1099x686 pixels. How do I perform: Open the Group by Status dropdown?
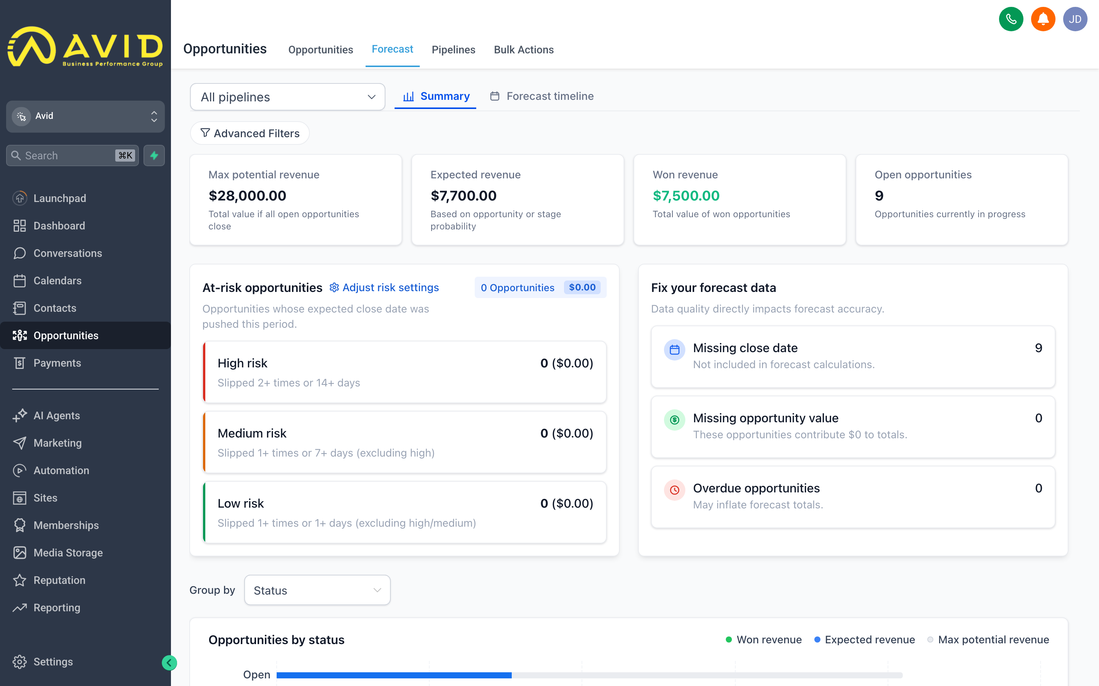coord(317,590)
